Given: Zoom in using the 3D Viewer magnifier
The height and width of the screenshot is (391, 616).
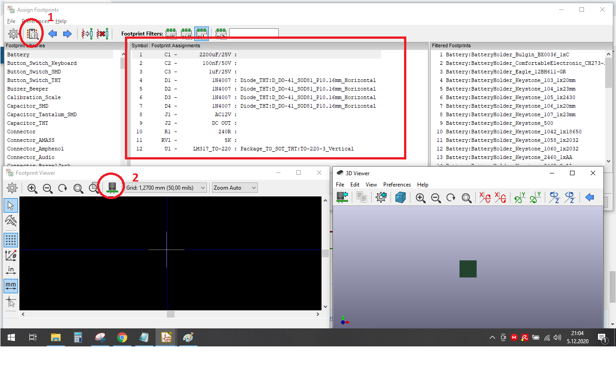Looking at the screenshot, I should point(420,198).
